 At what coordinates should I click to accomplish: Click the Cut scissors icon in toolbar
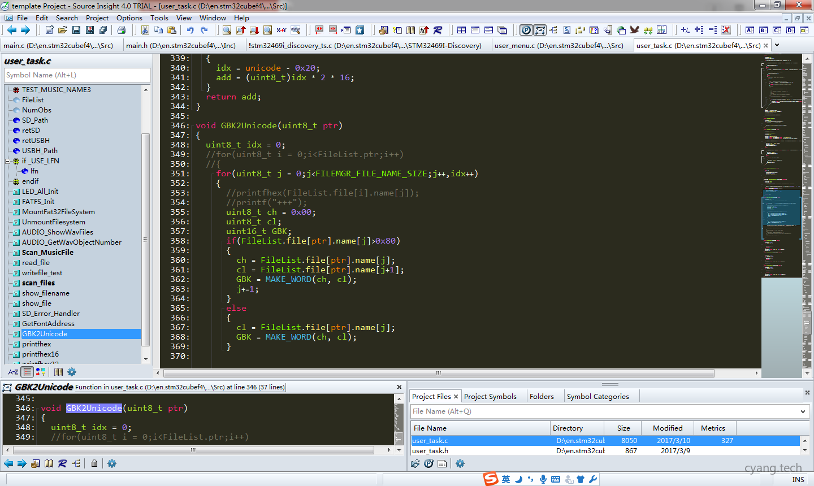(145, 30)
